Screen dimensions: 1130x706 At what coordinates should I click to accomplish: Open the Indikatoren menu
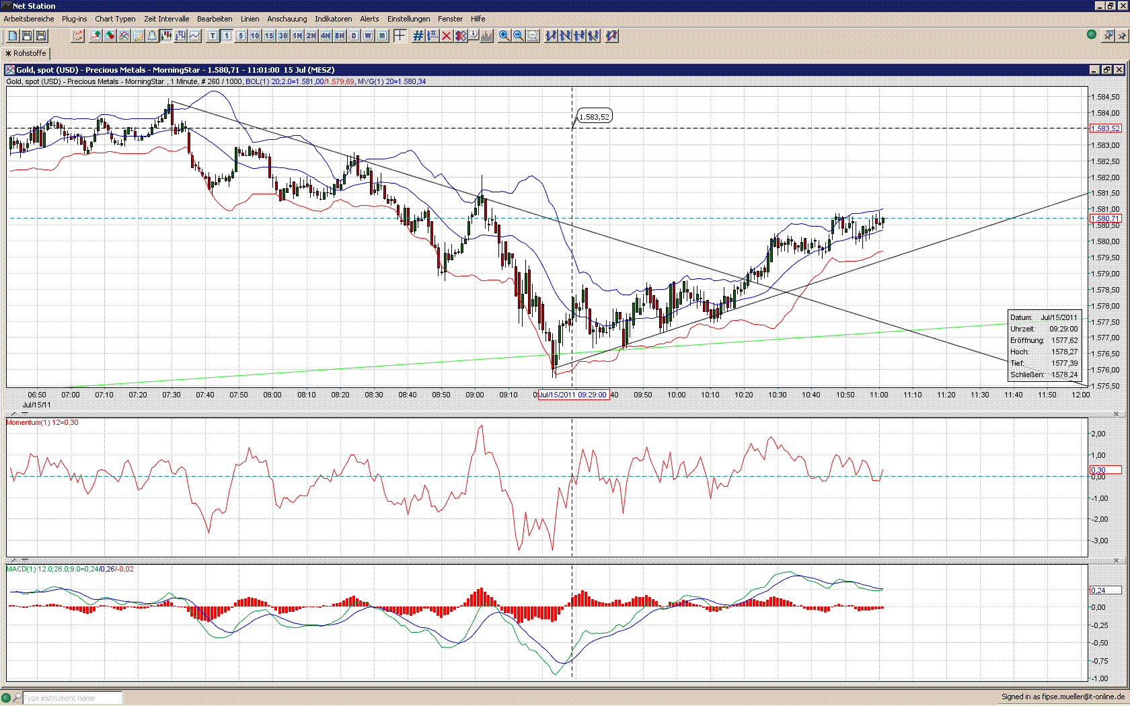[x=333, y=19]
